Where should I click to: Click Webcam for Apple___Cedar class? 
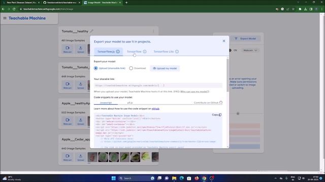pos(68,157)
